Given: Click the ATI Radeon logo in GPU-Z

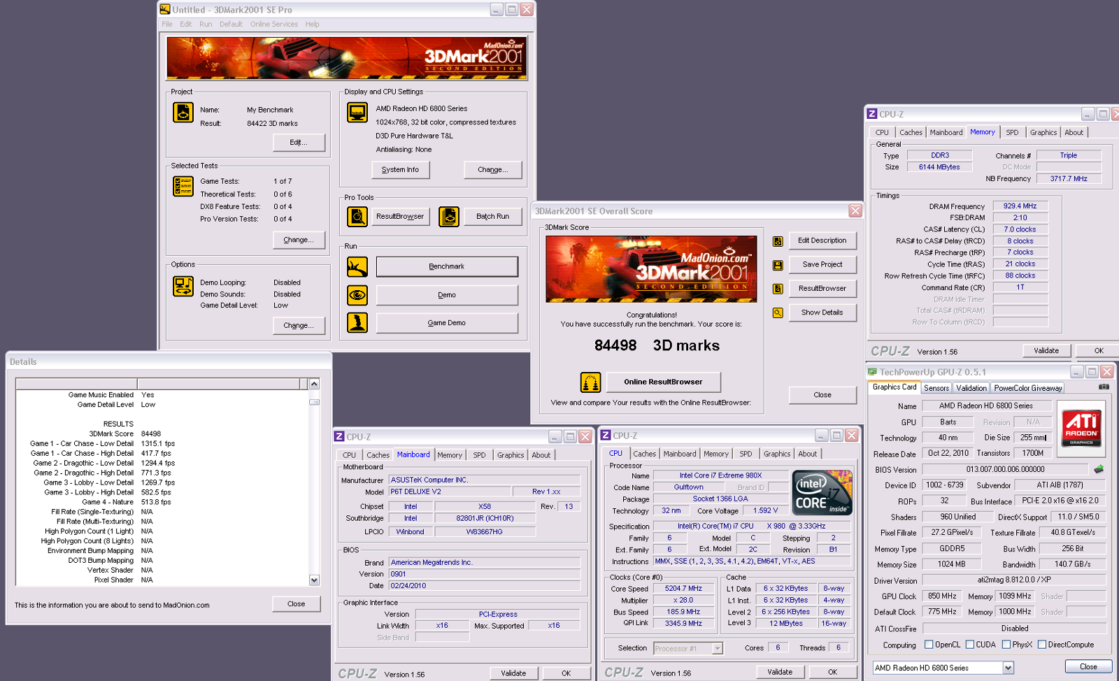Looking at the screenshot, I should point(1081,429).
